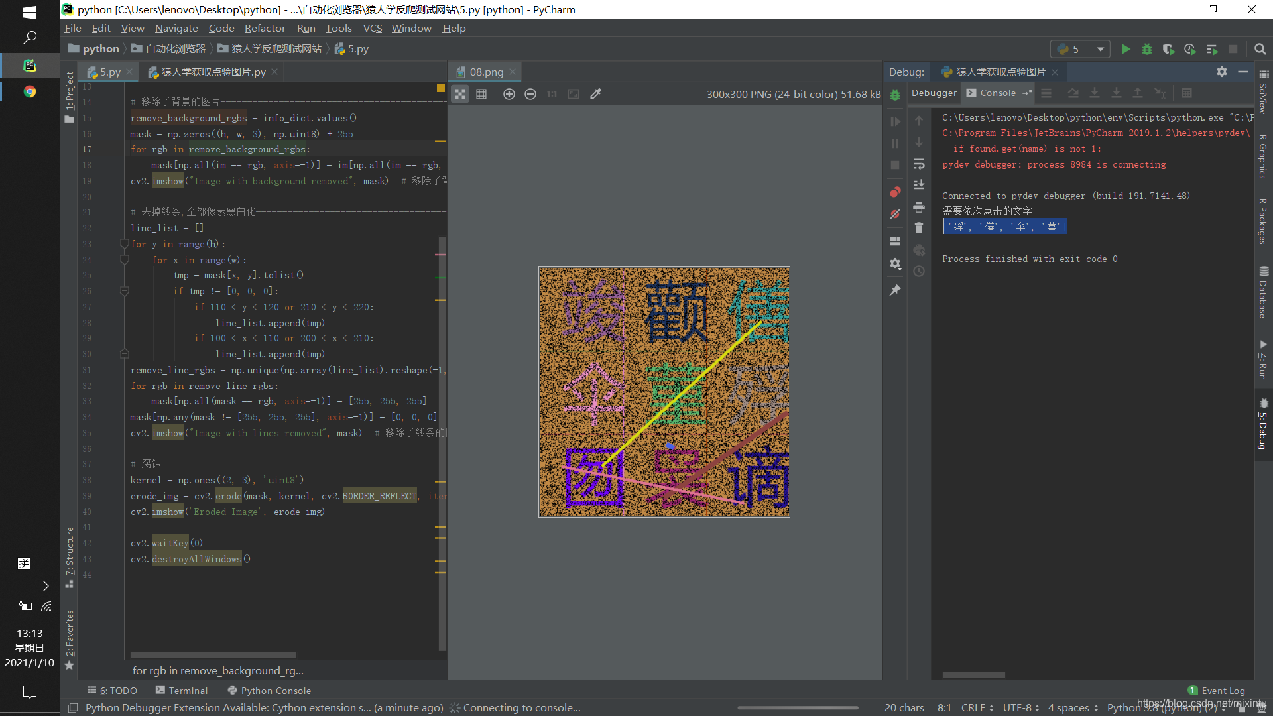Click the Debug bug icon in top toolbar

coord(1147,49)
